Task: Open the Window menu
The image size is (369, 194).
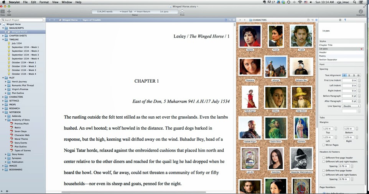Action: 67,2
